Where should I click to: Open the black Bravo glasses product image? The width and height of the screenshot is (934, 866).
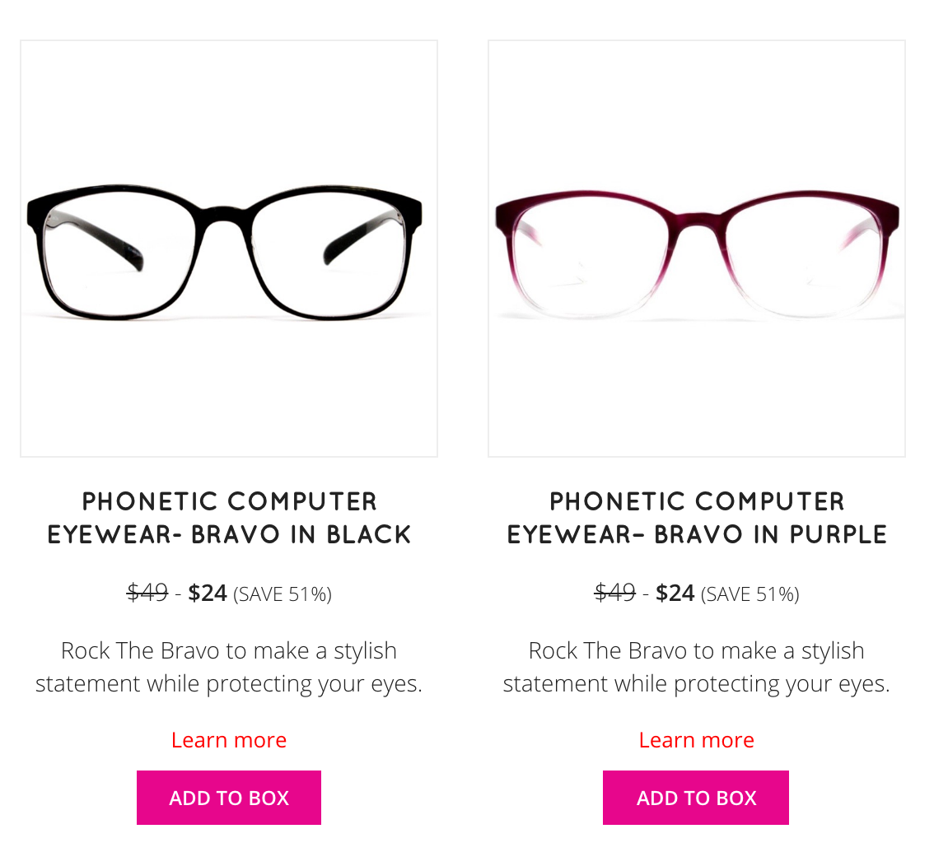click(229, 249)
